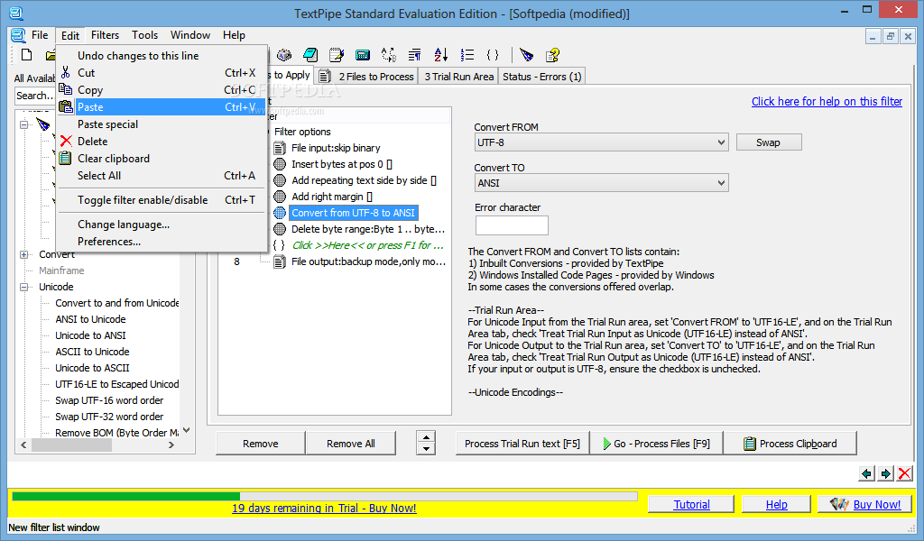This screenshot has width=924, height=541.
Task: Click the TextPipe icon left of File menu
Action: [x=18, y=35]
